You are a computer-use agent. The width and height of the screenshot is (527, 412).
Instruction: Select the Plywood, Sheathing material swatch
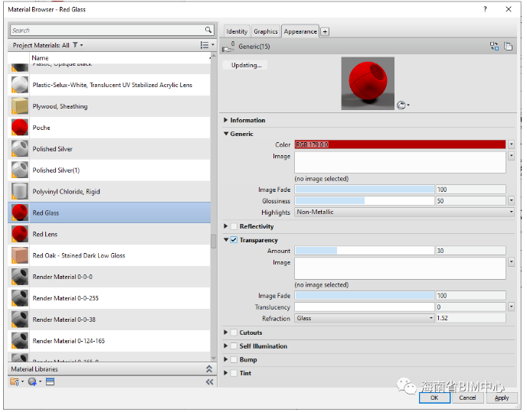pyautogui.click(x=20, y=106)
